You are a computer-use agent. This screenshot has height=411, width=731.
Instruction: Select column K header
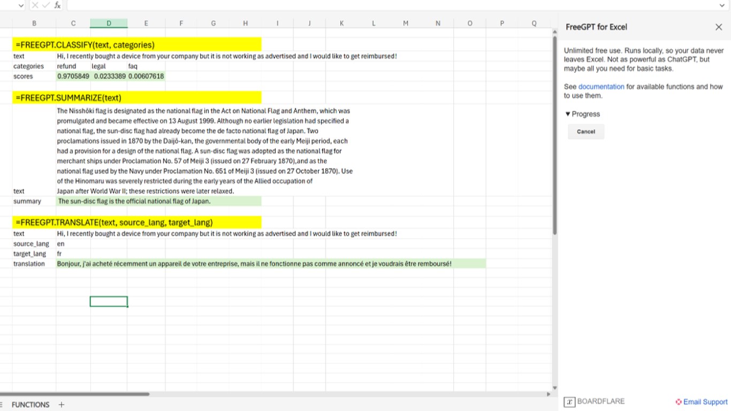341,24
